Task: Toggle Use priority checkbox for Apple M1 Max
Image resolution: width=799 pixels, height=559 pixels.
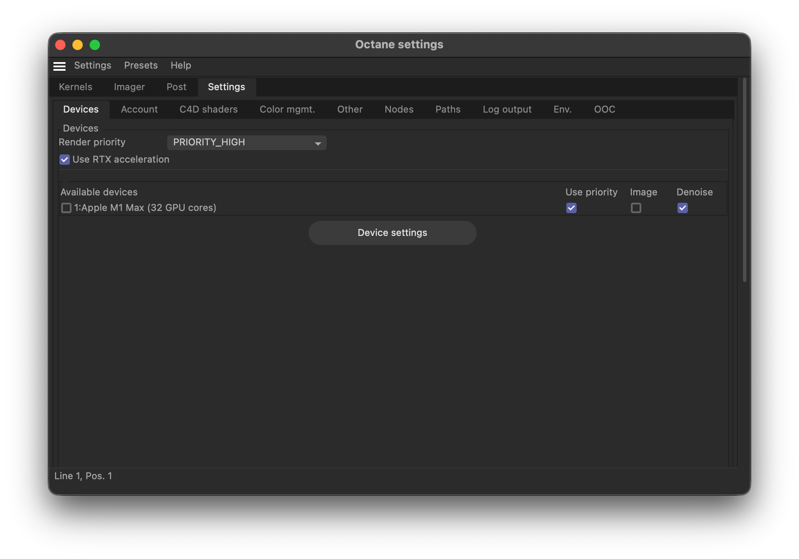Action: click(x=571, y=208)
